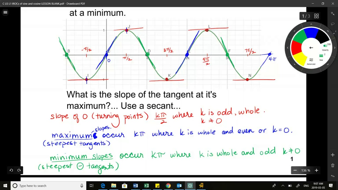The height and width of the screenshot is (190, 338).
Task: Open Outlook from the taskbar
Action: pos(179,186)
